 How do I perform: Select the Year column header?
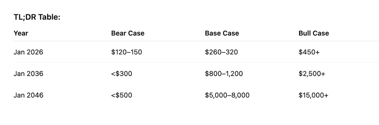coord(21,33)
